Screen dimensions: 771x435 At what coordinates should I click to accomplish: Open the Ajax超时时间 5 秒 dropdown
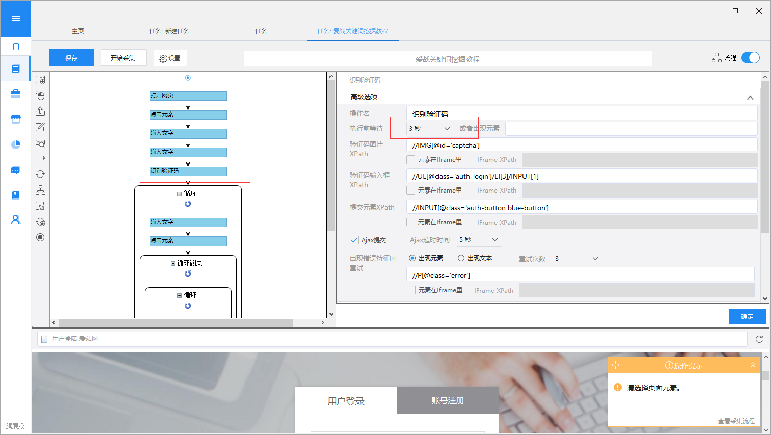pos(479,240)
